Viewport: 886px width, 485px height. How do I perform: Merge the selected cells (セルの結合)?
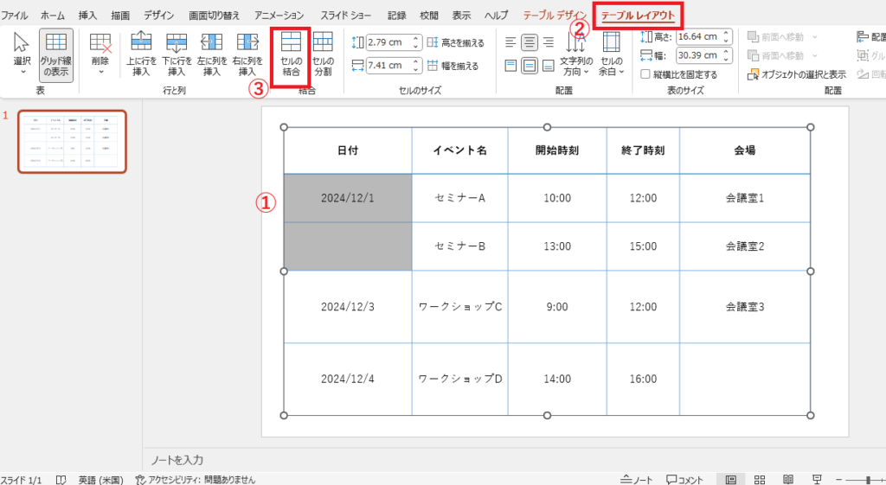coord(291,54)
